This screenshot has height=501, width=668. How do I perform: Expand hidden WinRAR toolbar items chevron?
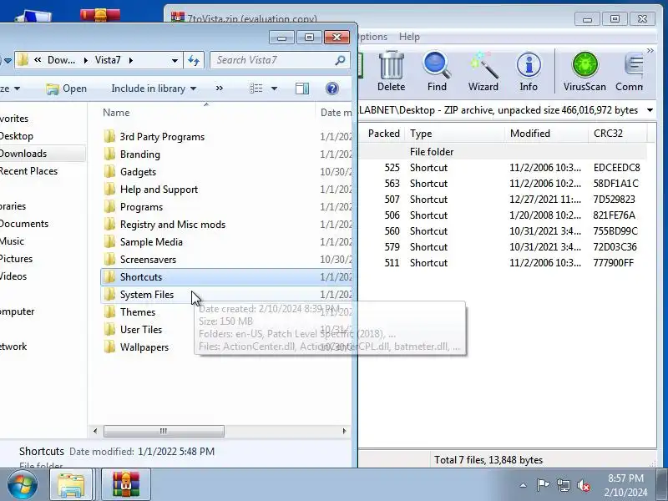pyautogui.click(x=650, y=51)
